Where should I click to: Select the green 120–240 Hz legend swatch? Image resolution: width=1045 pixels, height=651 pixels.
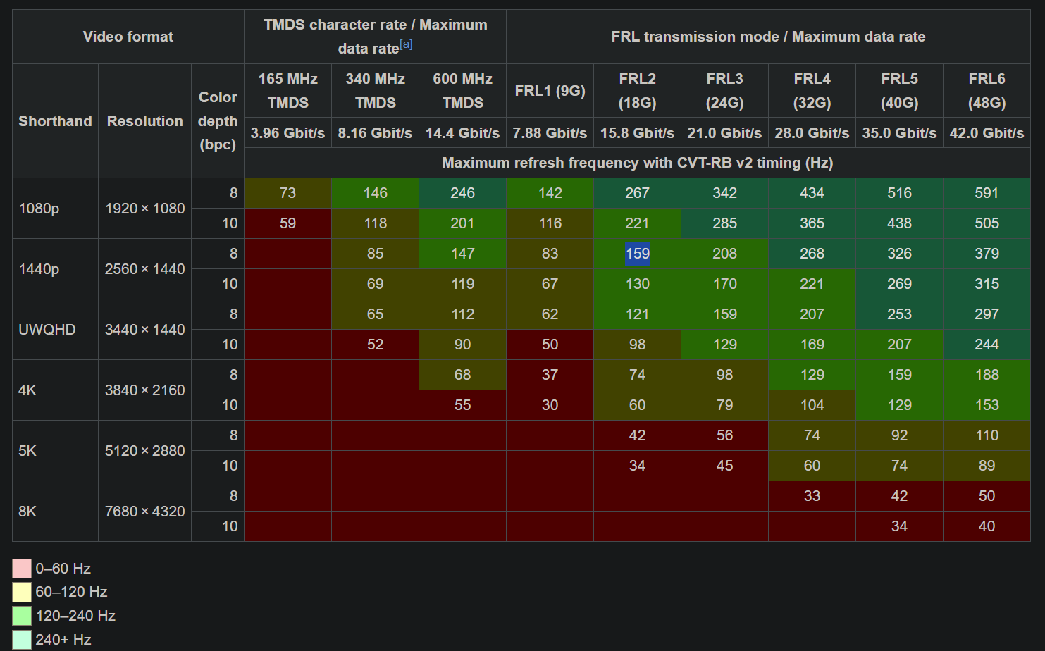22,616
